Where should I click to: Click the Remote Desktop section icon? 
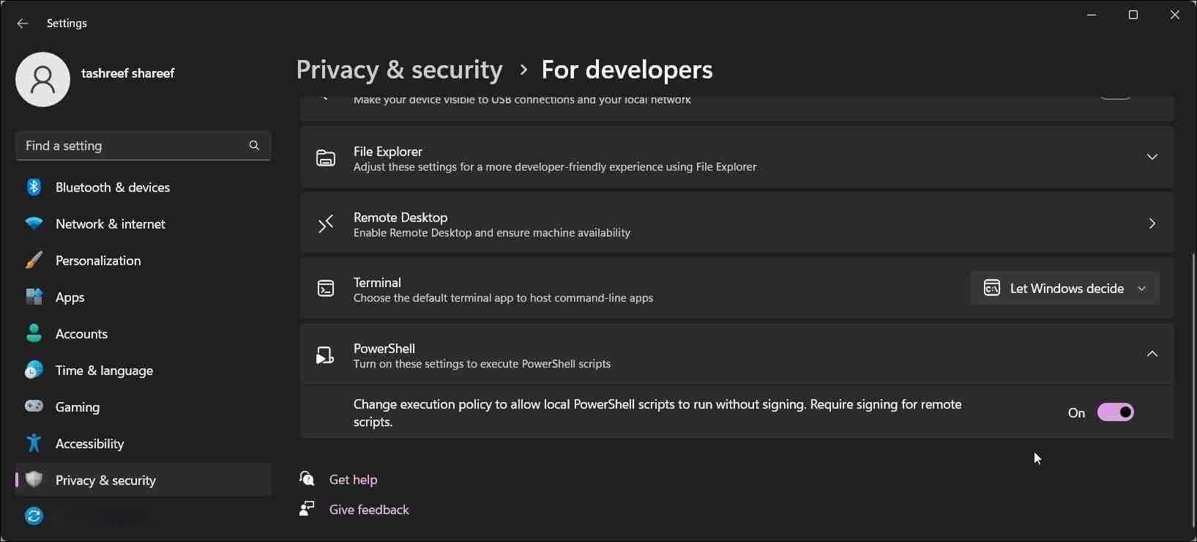[326, 223]
